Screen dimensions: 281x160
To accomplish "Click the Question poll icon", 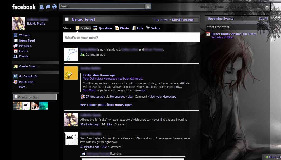I will (x=96, y=28).
